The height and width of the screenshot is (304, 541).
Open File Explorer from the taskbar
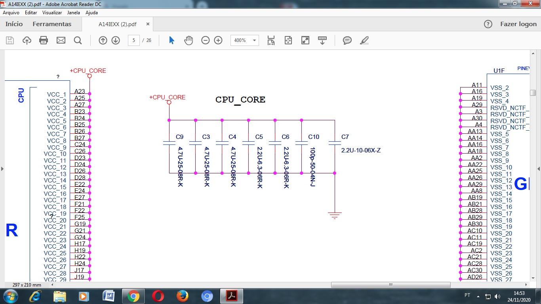(x=60, y=296)
